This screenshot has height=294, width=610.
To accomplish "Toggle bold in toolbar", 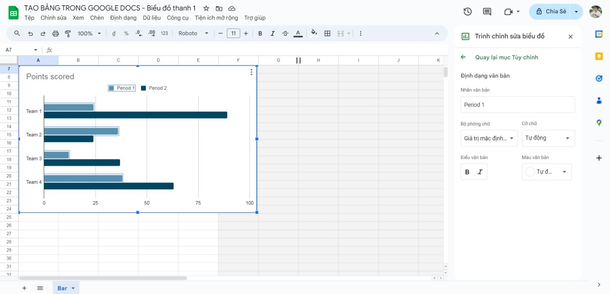I will pyautogui.click(x=260, y=33).
